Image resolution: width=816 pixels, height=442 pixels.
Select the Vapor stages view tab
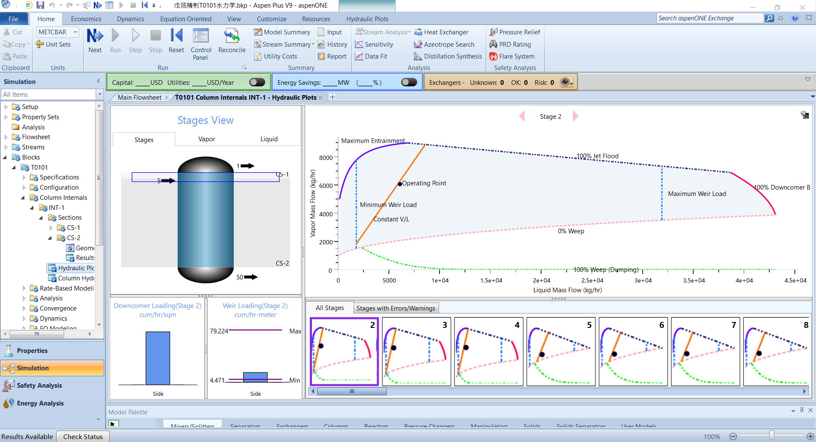[207, 139]
